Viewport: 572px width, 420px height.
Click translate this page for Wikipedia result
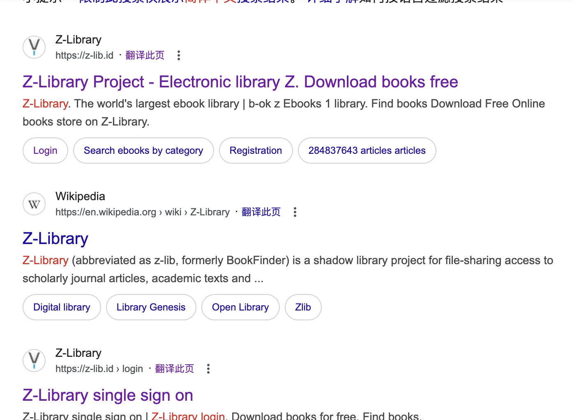pos(261,212)
